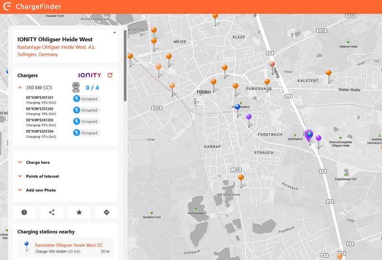
Task: Refresh the charger status
Action: click(110, 75)
